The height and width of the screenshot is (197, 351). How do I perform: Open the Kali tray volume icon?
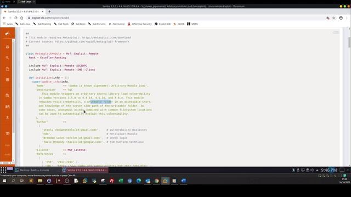click(312, 170)
